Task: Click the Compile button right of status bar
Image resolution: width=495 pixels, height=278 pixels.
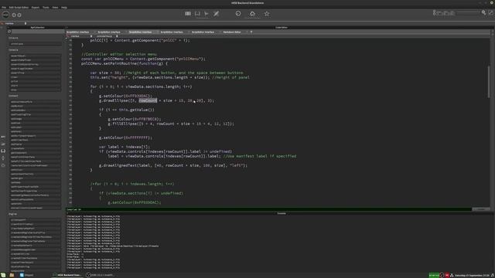Action: [x=481, y=209]
